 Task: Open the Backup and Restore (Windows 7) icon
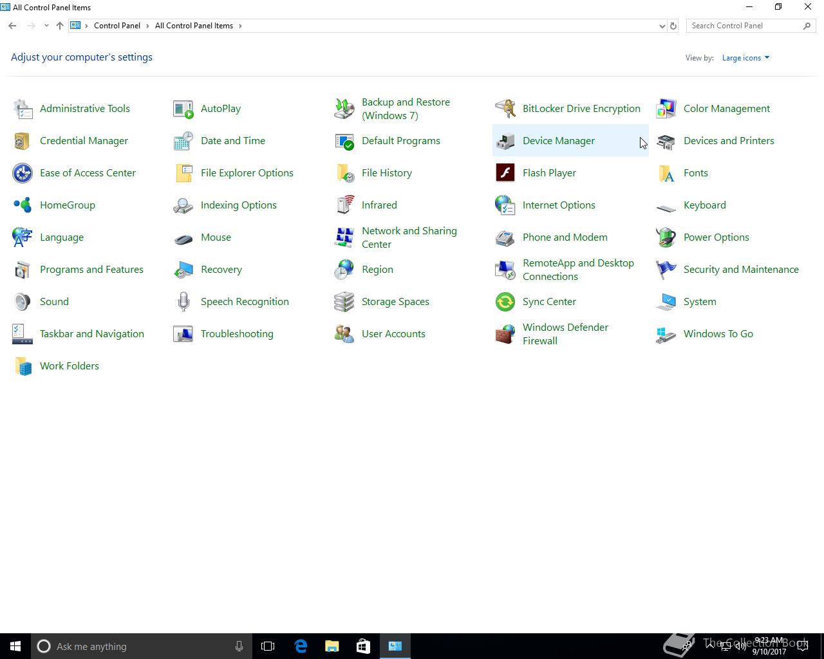coord(344,109)
